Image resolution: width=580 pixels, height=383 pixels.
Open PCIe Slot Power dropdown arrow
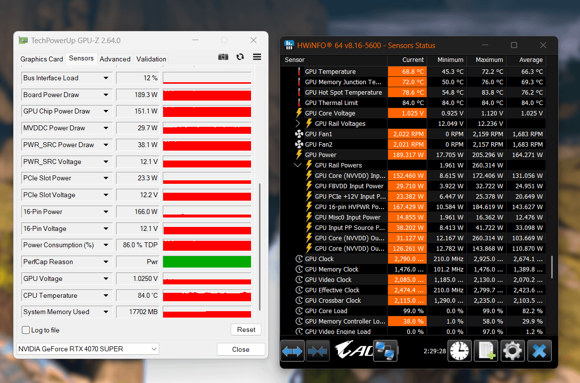(106, 178)
